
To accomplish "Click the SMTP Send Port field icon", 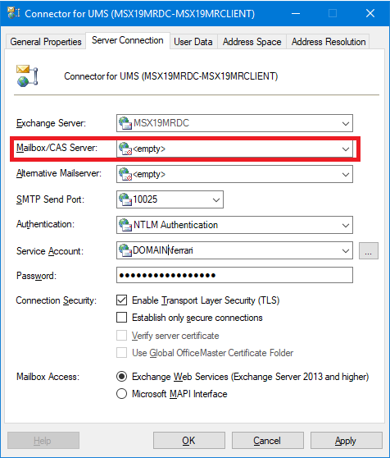I will click(x=125, y=199).
